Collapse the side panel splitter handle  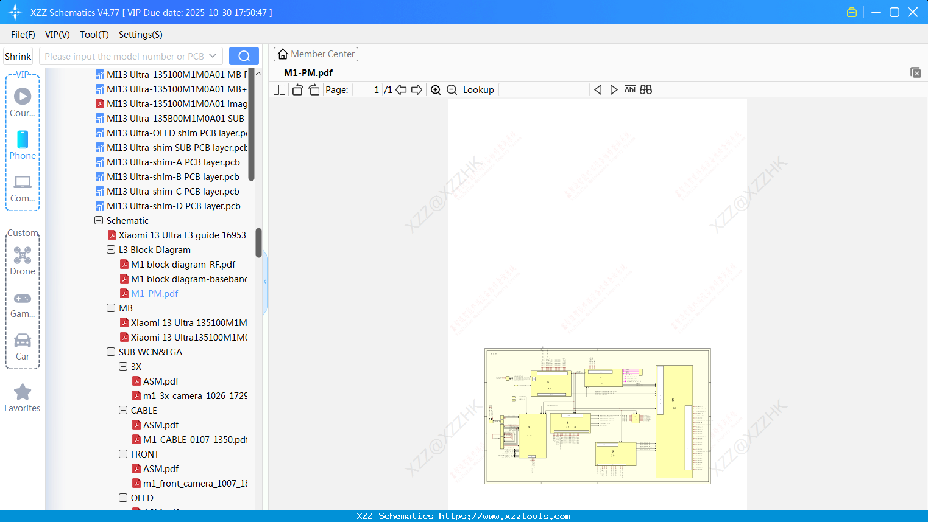point(265,282)
